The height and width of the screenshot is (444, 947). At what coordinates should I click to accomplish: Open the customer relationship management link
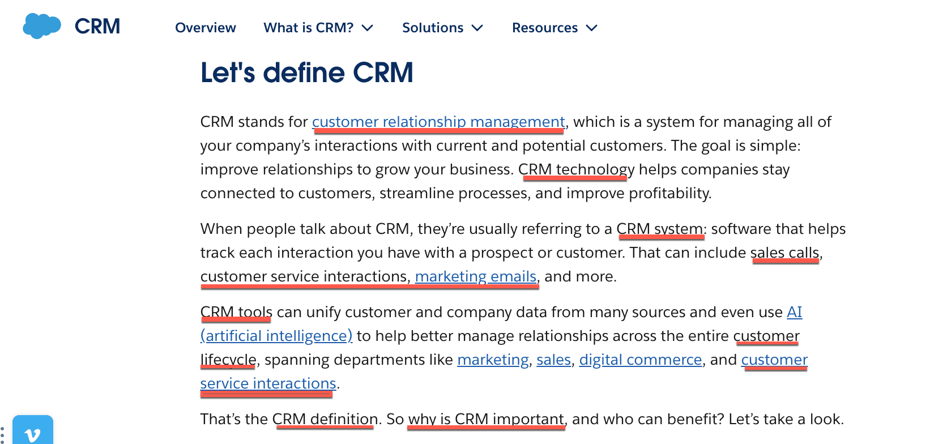[x=438, y=122]
